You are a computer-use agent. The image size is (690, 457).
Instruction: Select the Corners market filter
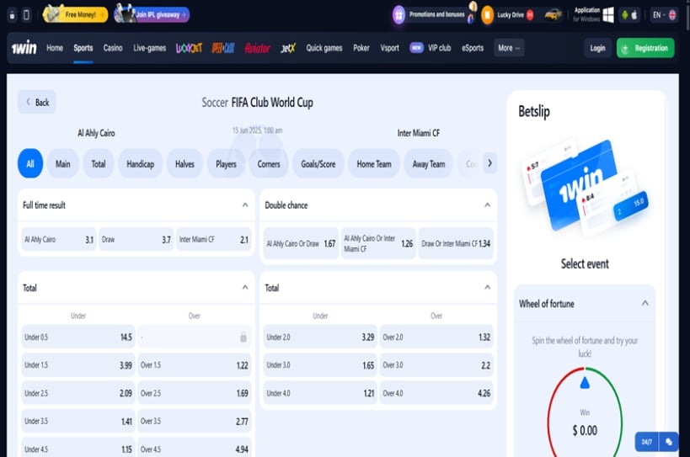269,164
